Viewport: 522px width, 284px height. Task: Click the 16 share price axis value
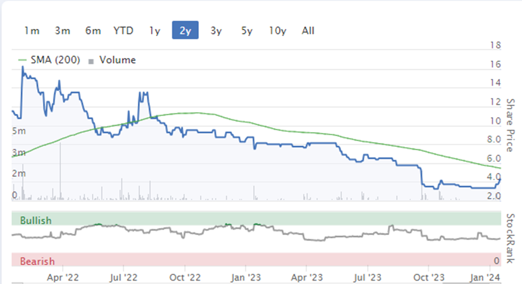click(495, 64)
